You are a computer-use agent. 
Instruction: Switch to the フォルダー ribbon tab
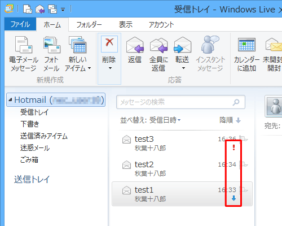click(89, 25)
